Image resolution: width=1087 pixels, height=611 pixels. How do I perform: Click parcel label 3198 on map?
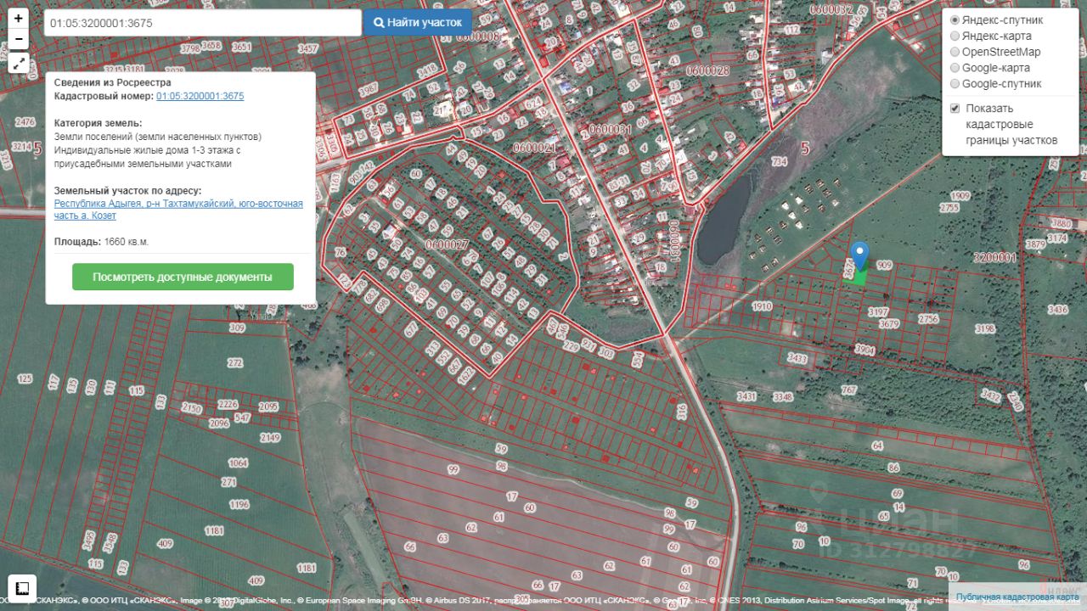[x=985, y=328]
